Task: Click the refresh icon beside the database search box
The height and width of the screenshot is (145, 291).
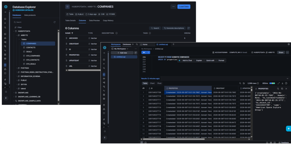Action: point(55,22)
